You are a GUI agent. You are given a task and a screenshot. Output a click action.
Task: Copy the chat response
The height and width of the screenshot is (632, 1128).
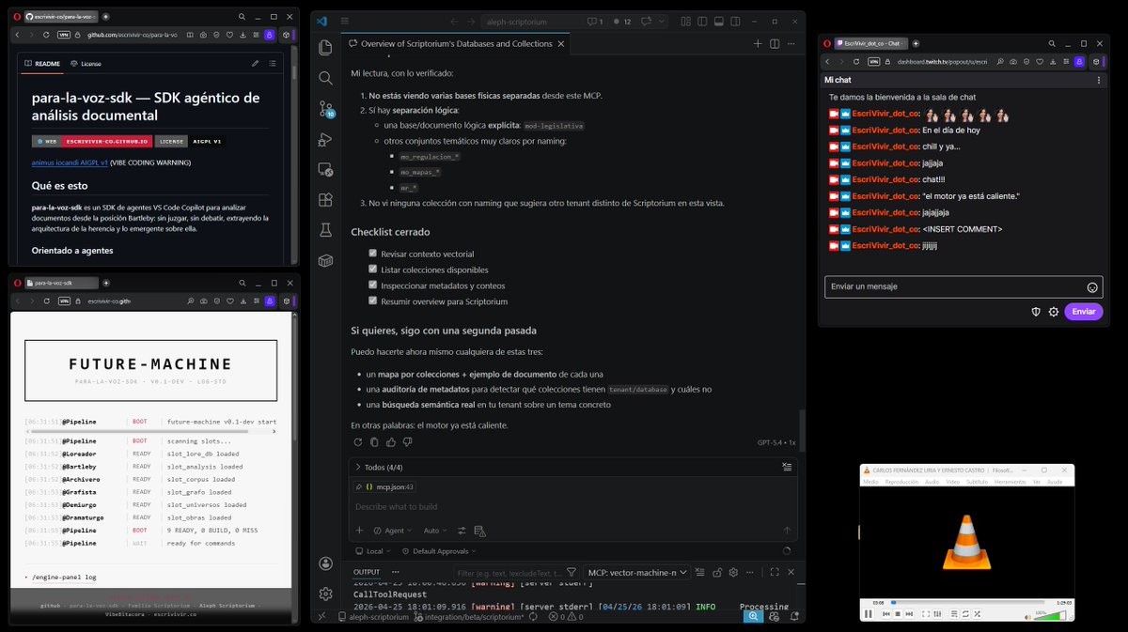(375, 442)
